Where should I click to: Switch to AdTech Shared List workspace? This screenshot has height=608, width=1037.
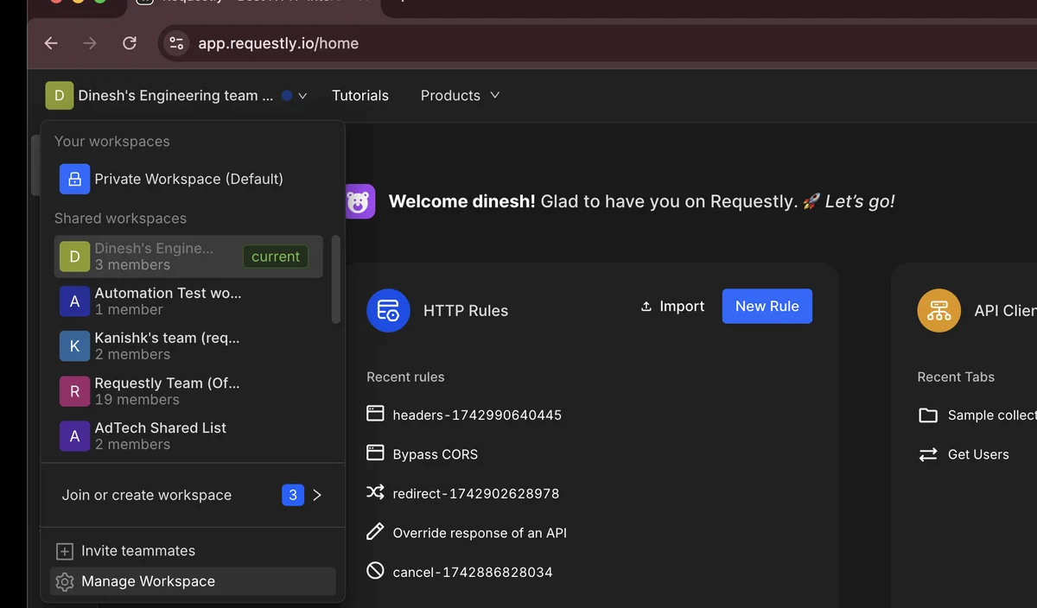click(188, 436)
